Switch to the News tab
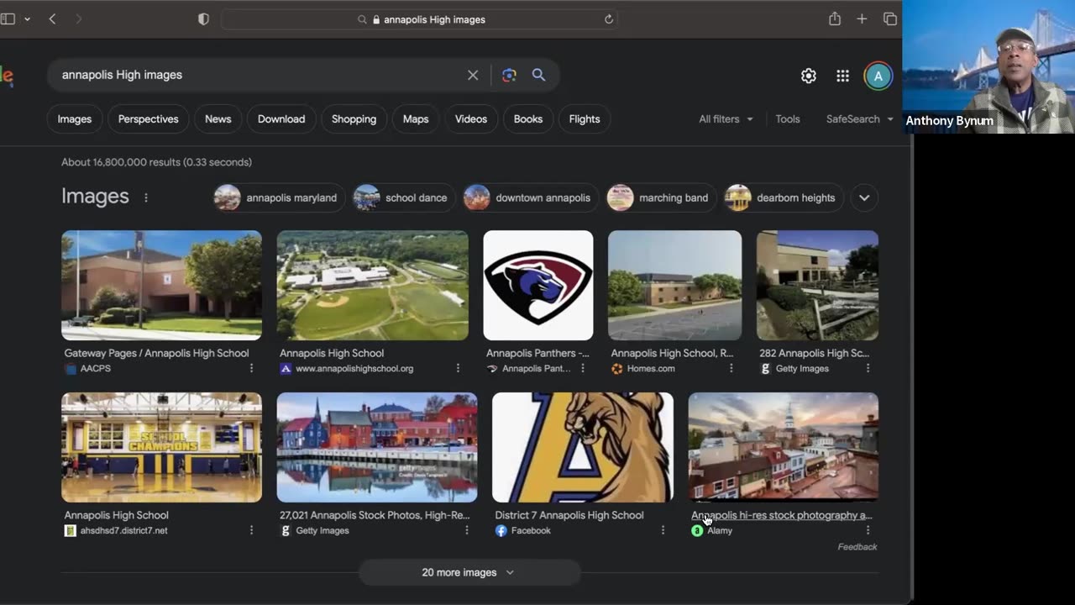Viewport: 1075px width, 605px height. tap(218, 119)
